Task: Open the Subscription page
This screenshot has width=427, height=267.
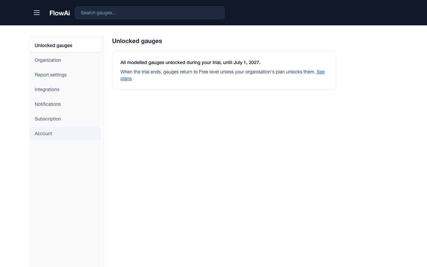Action: tap(65, 119)
